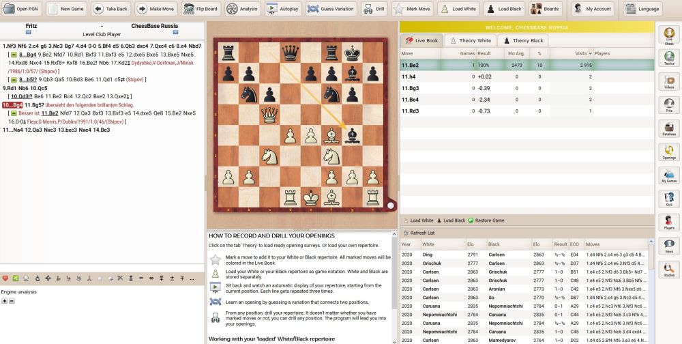Image resolution: width=682 pixels, height=344 pixels.
Task: Open the Fritz sidebar icon
Action: pyautogui.click(x=668, y=105)
